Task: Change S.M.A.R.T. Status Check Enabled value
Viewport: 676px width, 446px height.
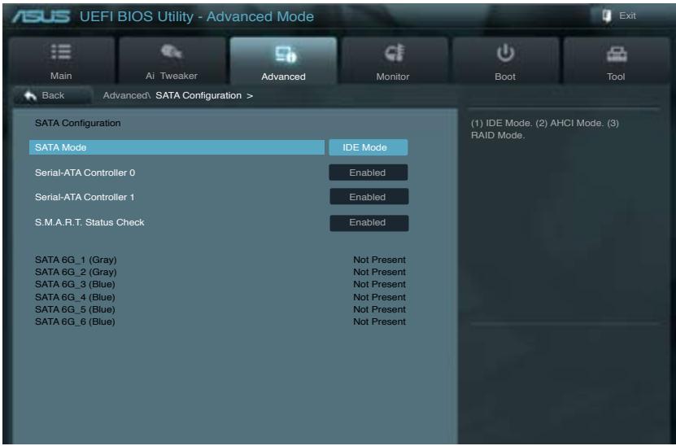Action: click(369, 222)
